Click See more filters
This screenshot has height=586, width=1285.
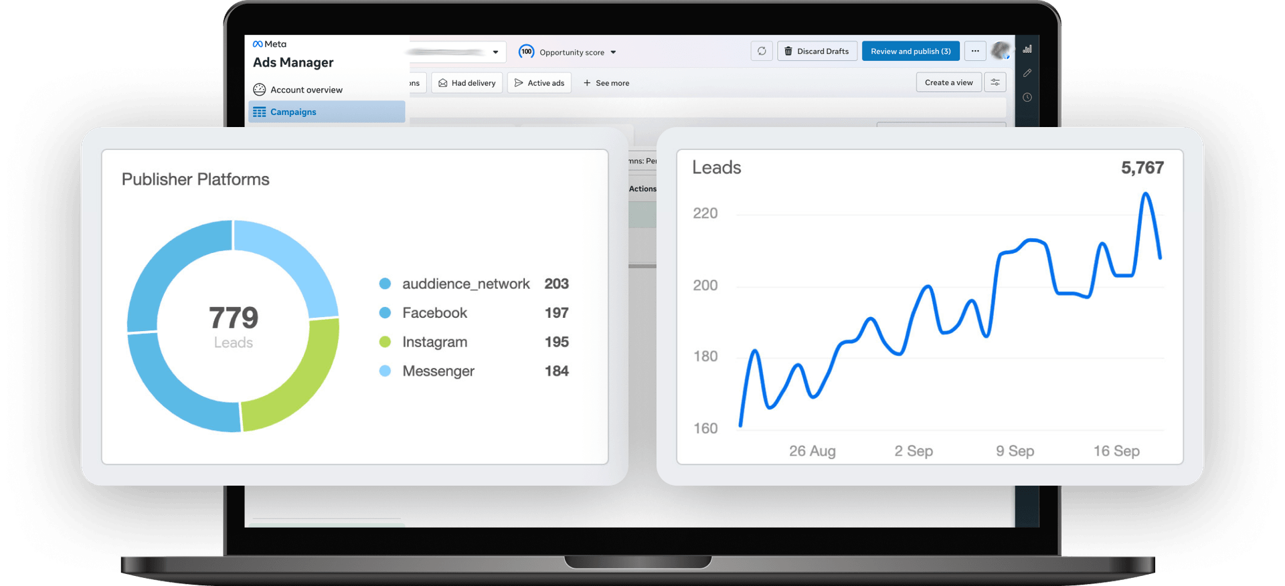coord(606,83)
